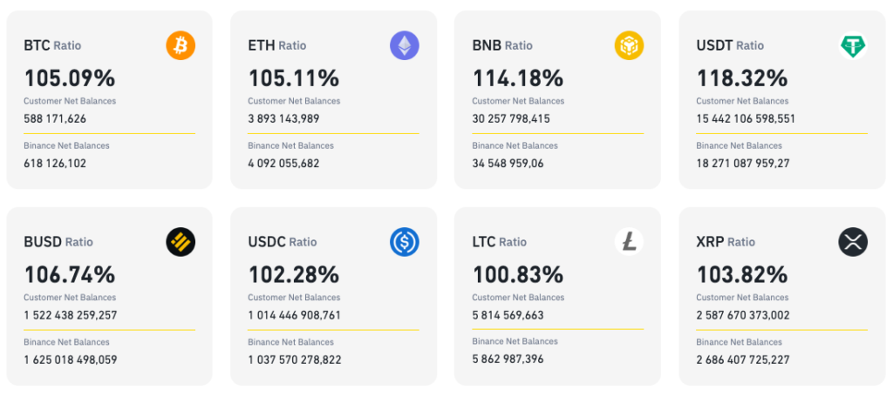The width and height of the screenshot is (893, 397).
Task: Click the LTC 100.83% ratio value
Action: (x=518, y=275)
